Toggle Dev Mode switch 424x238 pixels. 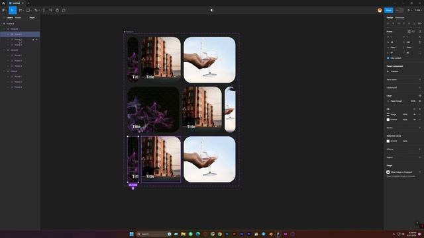pyautogui.click(x=399, y=11)
